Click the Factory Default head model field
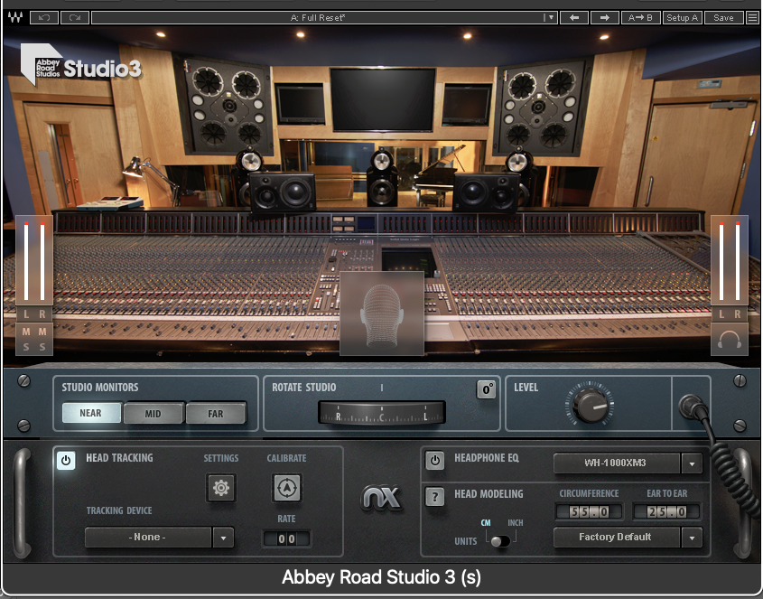 [x=616, y=538]
